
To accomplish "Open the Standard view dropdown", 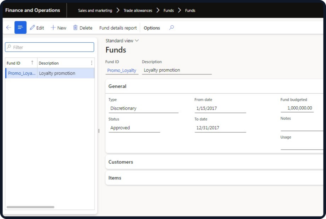I will pyautogui.click(x=122, y=41).
